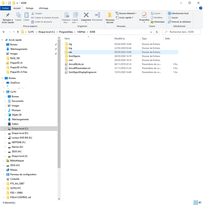Refresh the folder view

157,32
